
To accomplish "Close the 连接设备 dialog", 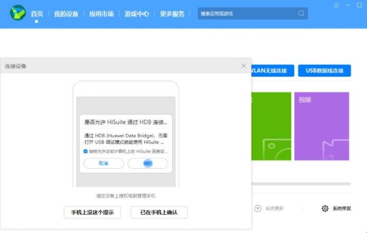I will pos(243,66).
